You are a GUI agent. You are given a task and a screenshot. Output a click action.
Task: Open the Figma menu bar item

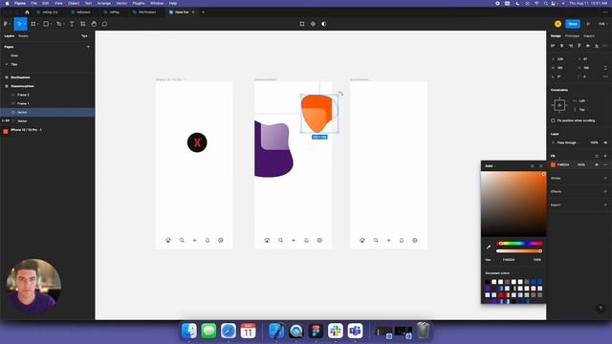pyautogui.click(x=20, y=3)
